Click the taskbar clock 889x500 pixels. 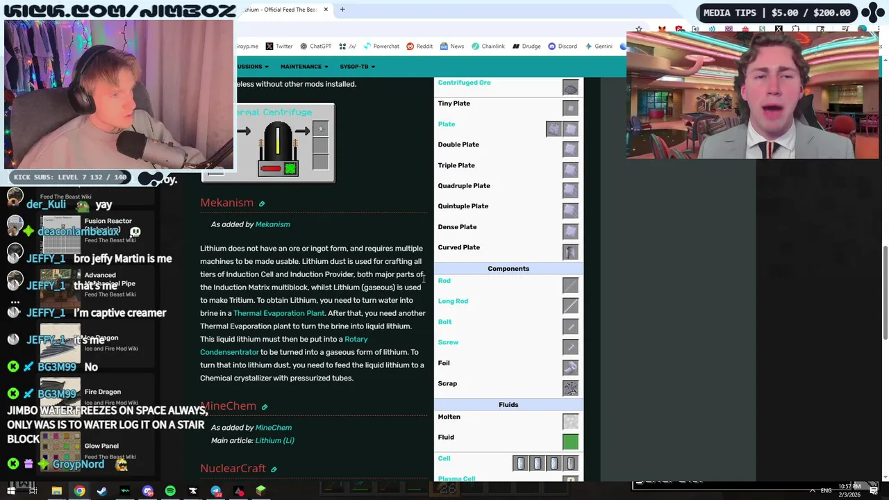coord(849,490)
